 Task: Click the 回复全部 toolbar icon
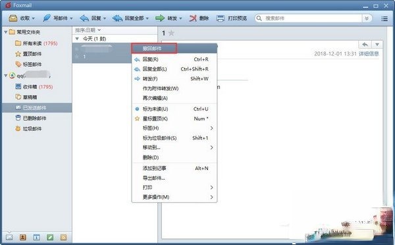point(117,18)
